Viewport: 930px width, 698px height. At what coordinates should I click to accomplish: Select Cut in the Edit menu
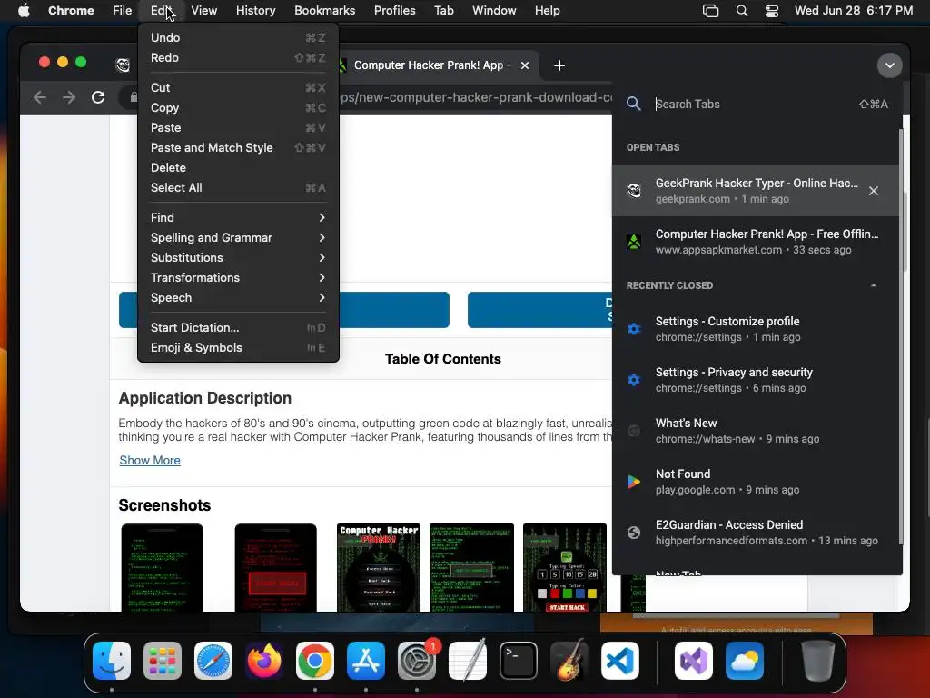[238, 87]
